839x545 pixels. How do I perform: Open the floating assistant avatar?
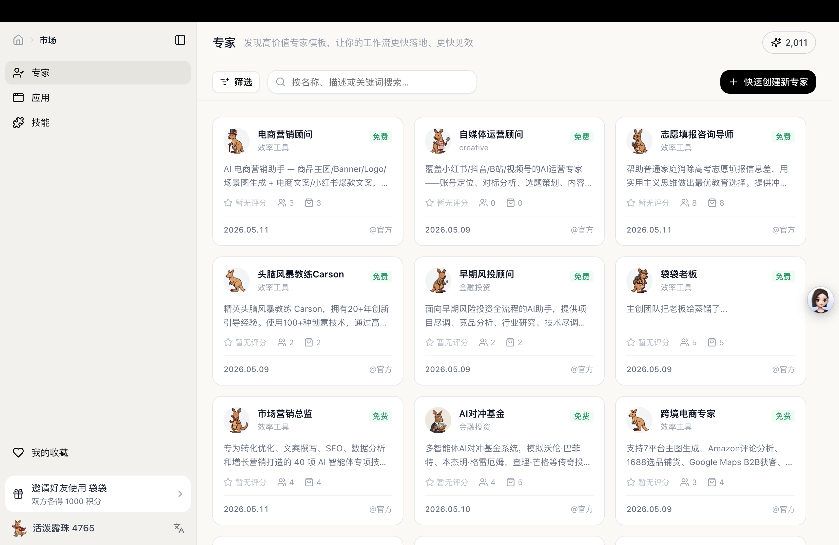[x=821, y=300]
